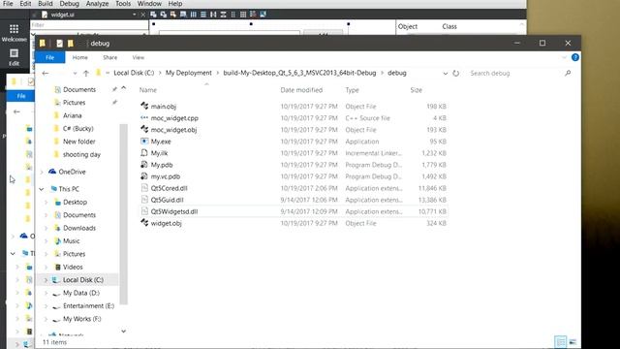Screen dimensions: 620x349
Task: Select My Works (F:) drive
Action: click(81, 319)
